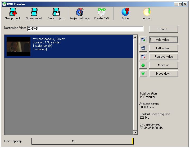Click the Create DVD disc icon
The image size is (190, 148).
pos(102,12)
